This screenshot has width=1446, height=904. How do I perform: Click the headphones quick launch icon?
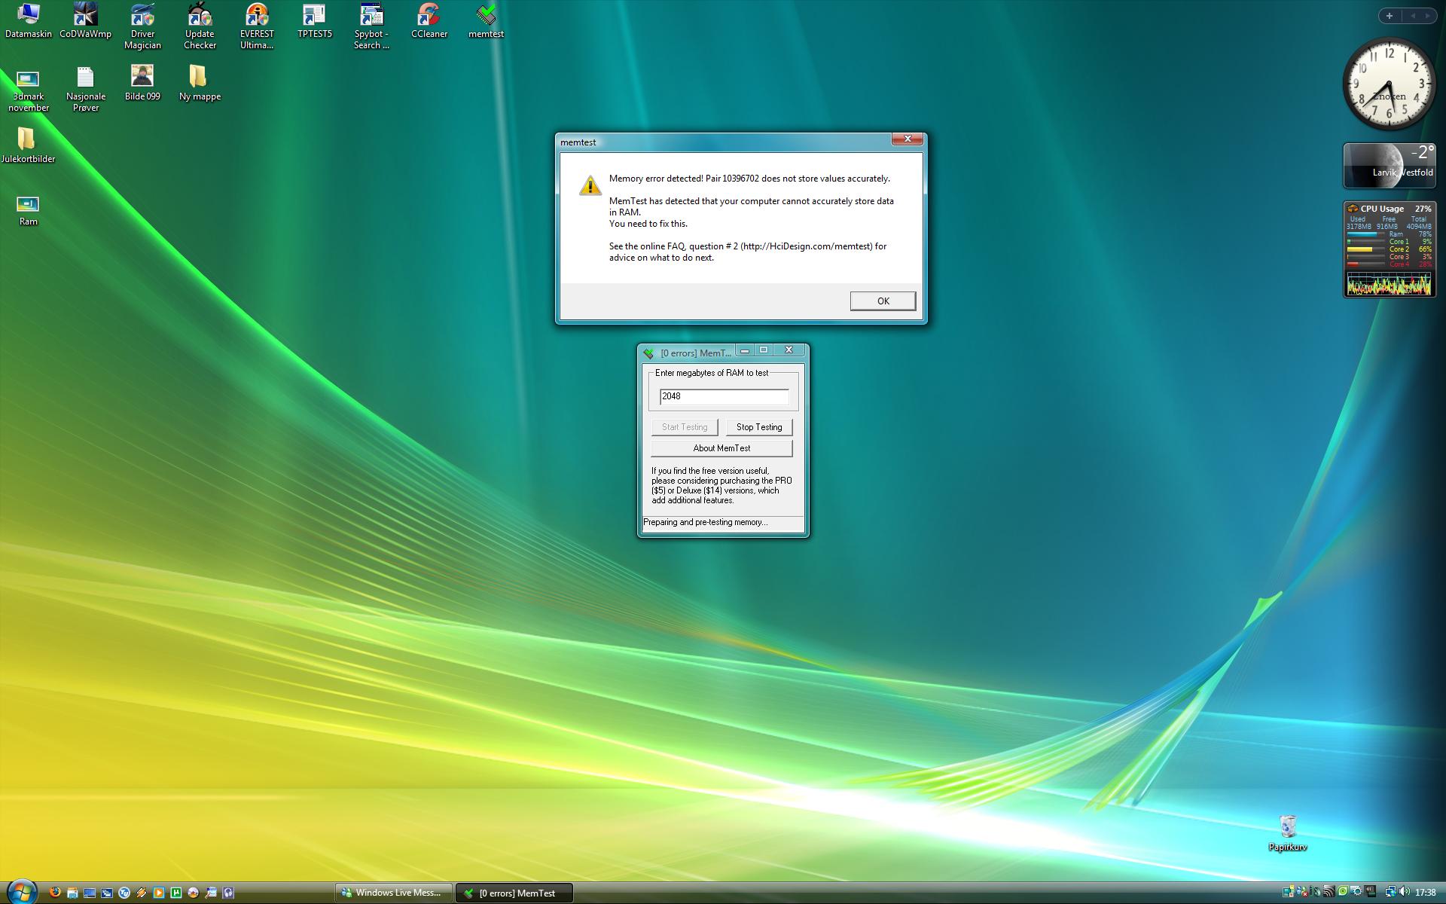click(228, 893)
